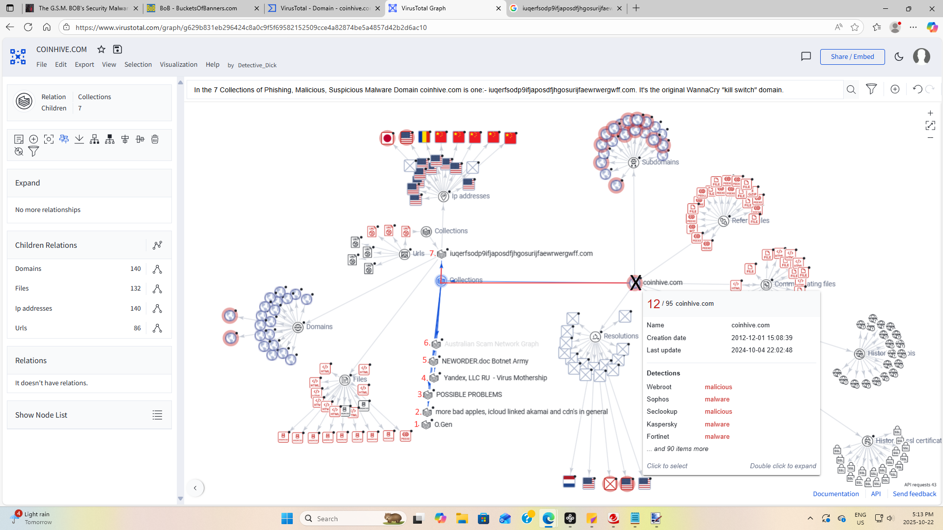Click the download arrow icon in left toolbar
The width and height of the screenshot is (943, 530).
pyautogui.click(x=79, y=139)
